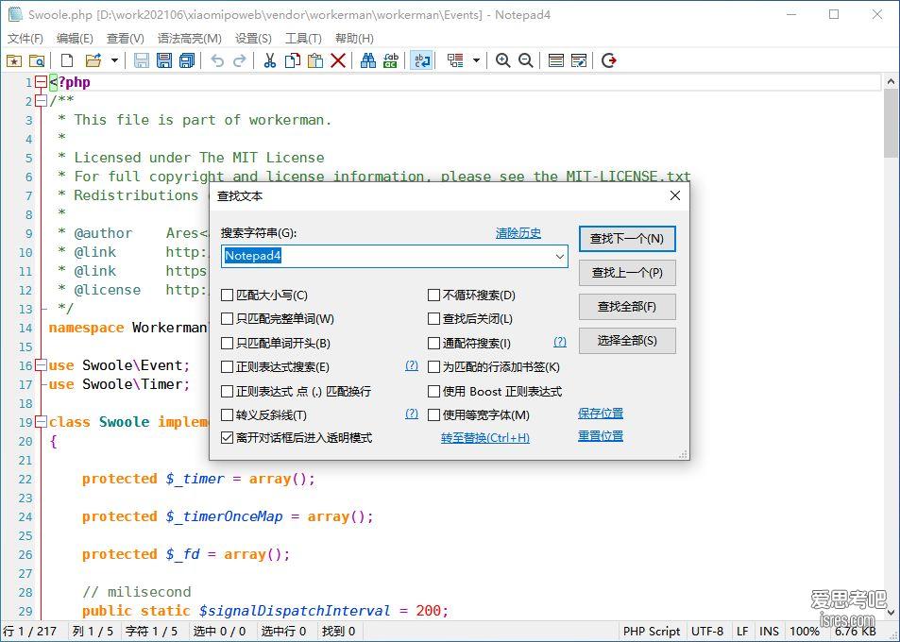
Task: Open a file with folder icon
Action: click(x=93, y=60)
